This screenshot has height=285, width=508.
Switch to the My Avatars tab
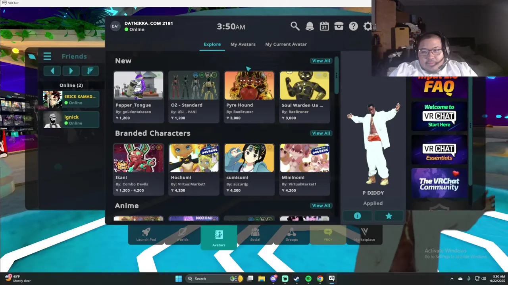click(243, 44)
